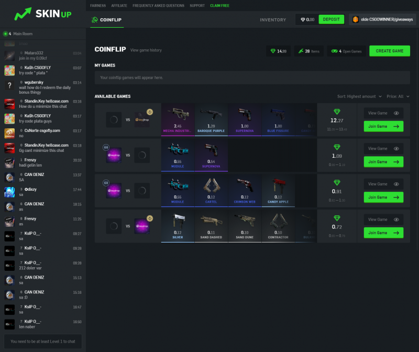
Task: Click the coinflip icon beside COINFLIP tab
Action: 94,20
